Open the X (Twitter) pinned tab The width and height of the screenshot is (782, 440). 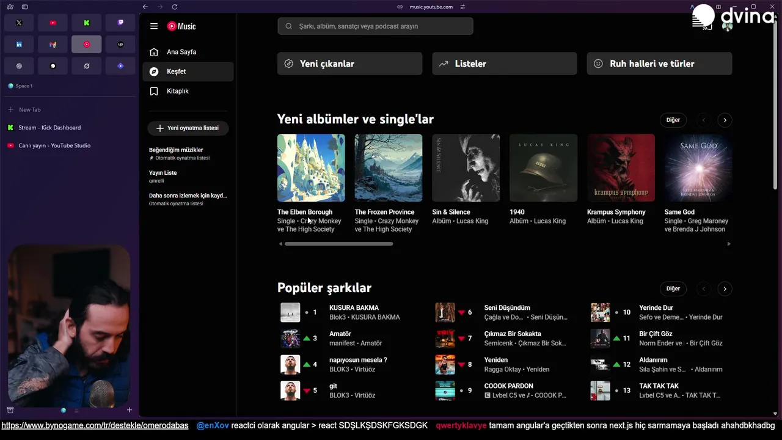point(19,23)
